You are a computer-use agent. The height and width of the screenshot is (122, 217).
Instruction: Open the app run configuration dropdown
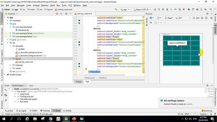pyautogui.click(x=125, y=9)
